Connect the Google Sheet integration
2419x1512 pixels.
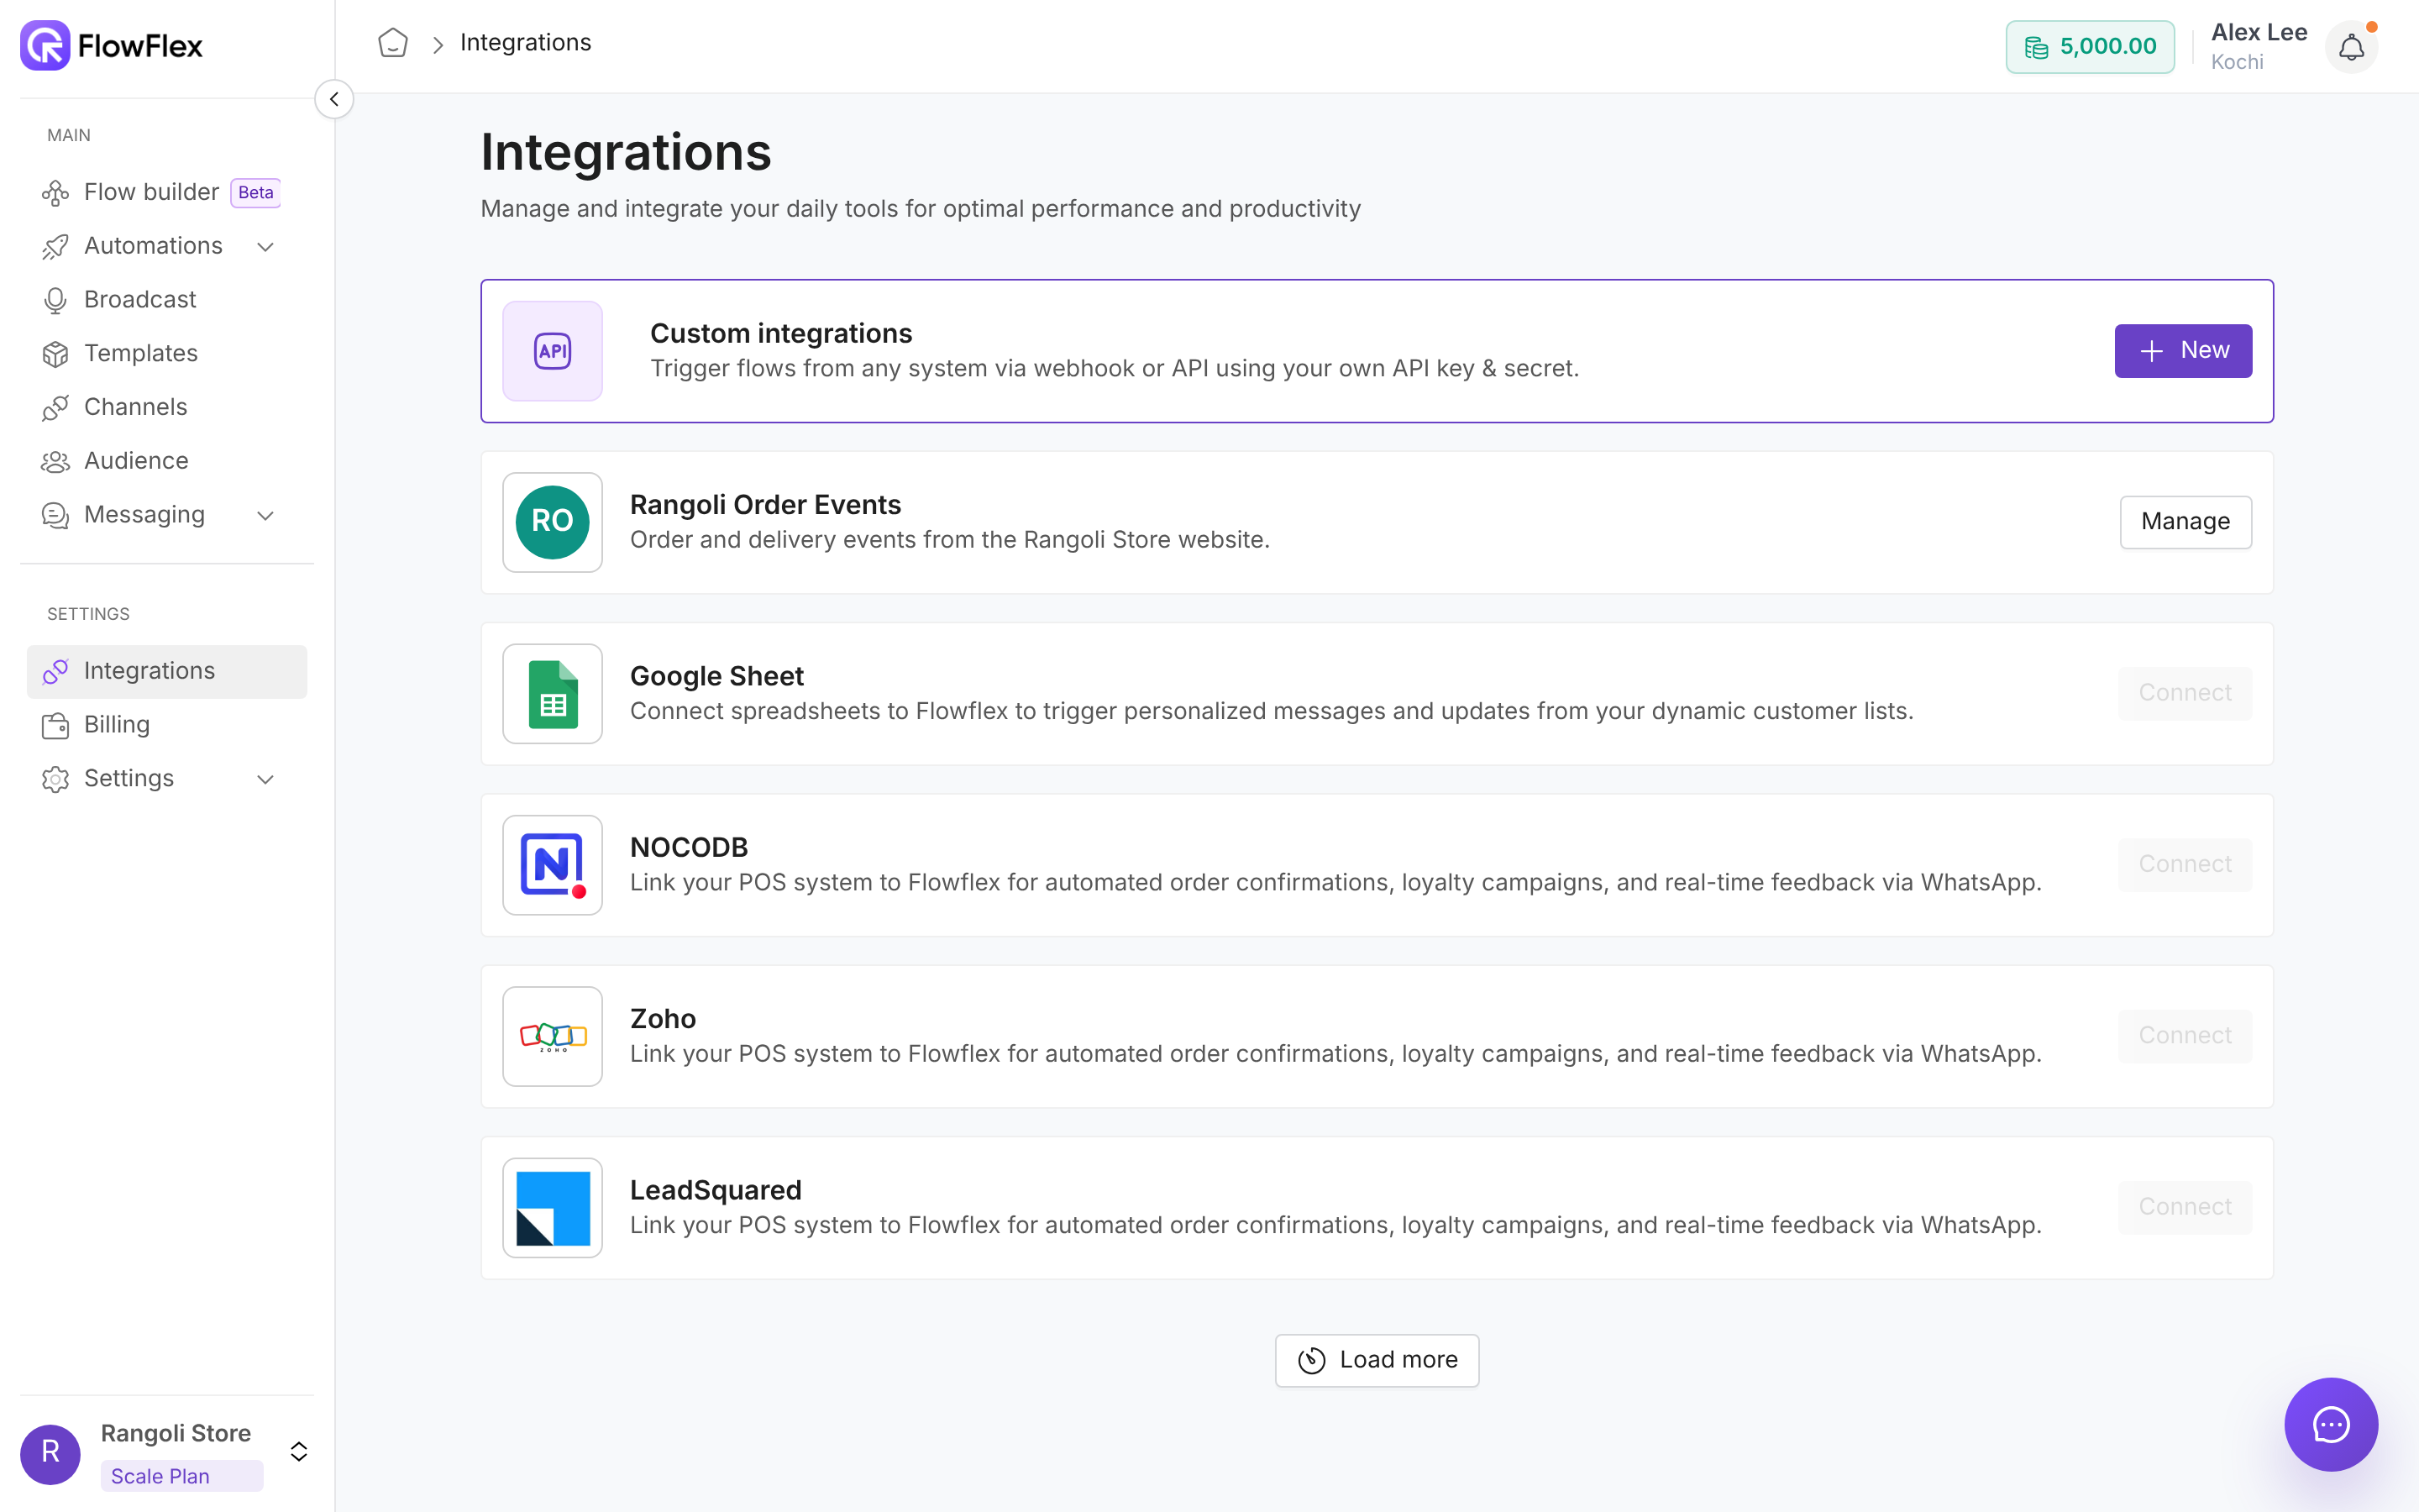pos(2185,693)
